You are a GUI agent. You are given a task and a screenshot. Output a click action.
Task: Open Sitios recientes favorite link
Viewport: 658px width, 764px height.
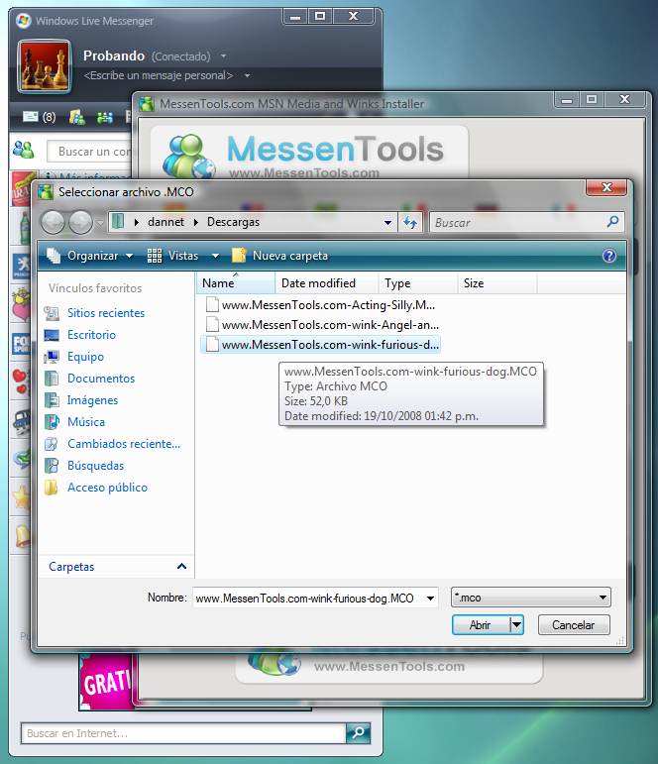pyautogui.click(x=106, y=313)
